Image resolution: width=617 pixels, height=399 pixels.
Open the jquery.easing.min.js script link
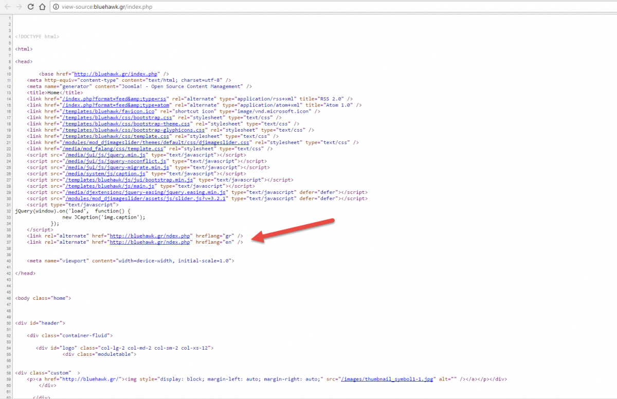pos(146,192)
